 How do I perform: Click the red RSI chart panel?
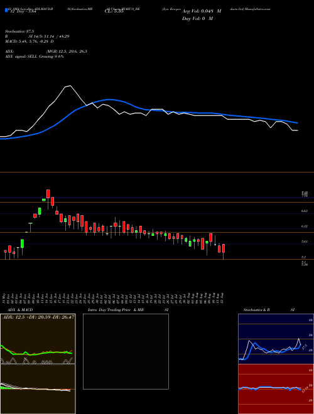tap(276, 389)
